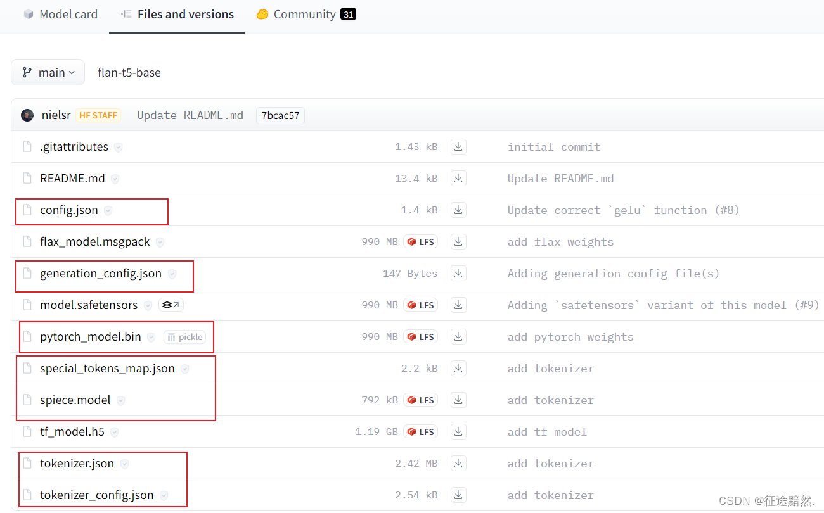Select Files and versions tab

coord(177,14)
